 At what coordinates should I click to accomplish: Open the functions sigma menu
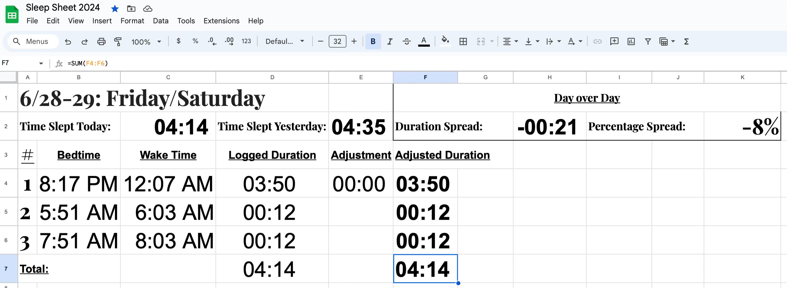coord(686,41)
